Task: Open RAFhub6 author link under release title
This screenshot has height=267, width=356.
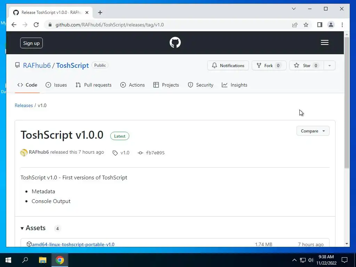Action: pyautogui.click(x=39, y=152)
